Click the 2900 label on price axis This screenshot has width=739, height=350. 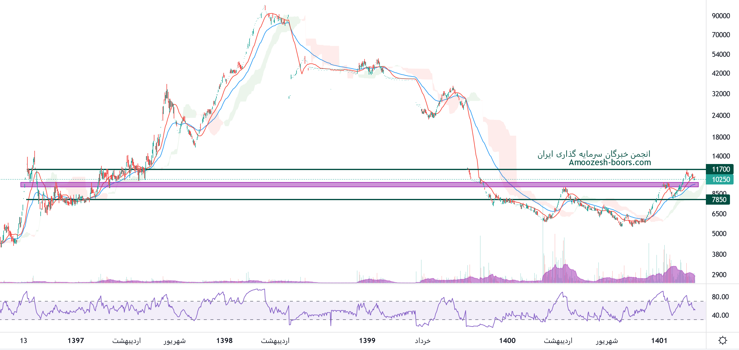point(719,275)
